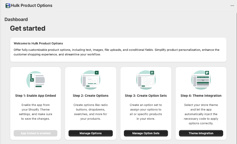
Task: Click the Step 1 App Embed illustration
Action: 36,80
